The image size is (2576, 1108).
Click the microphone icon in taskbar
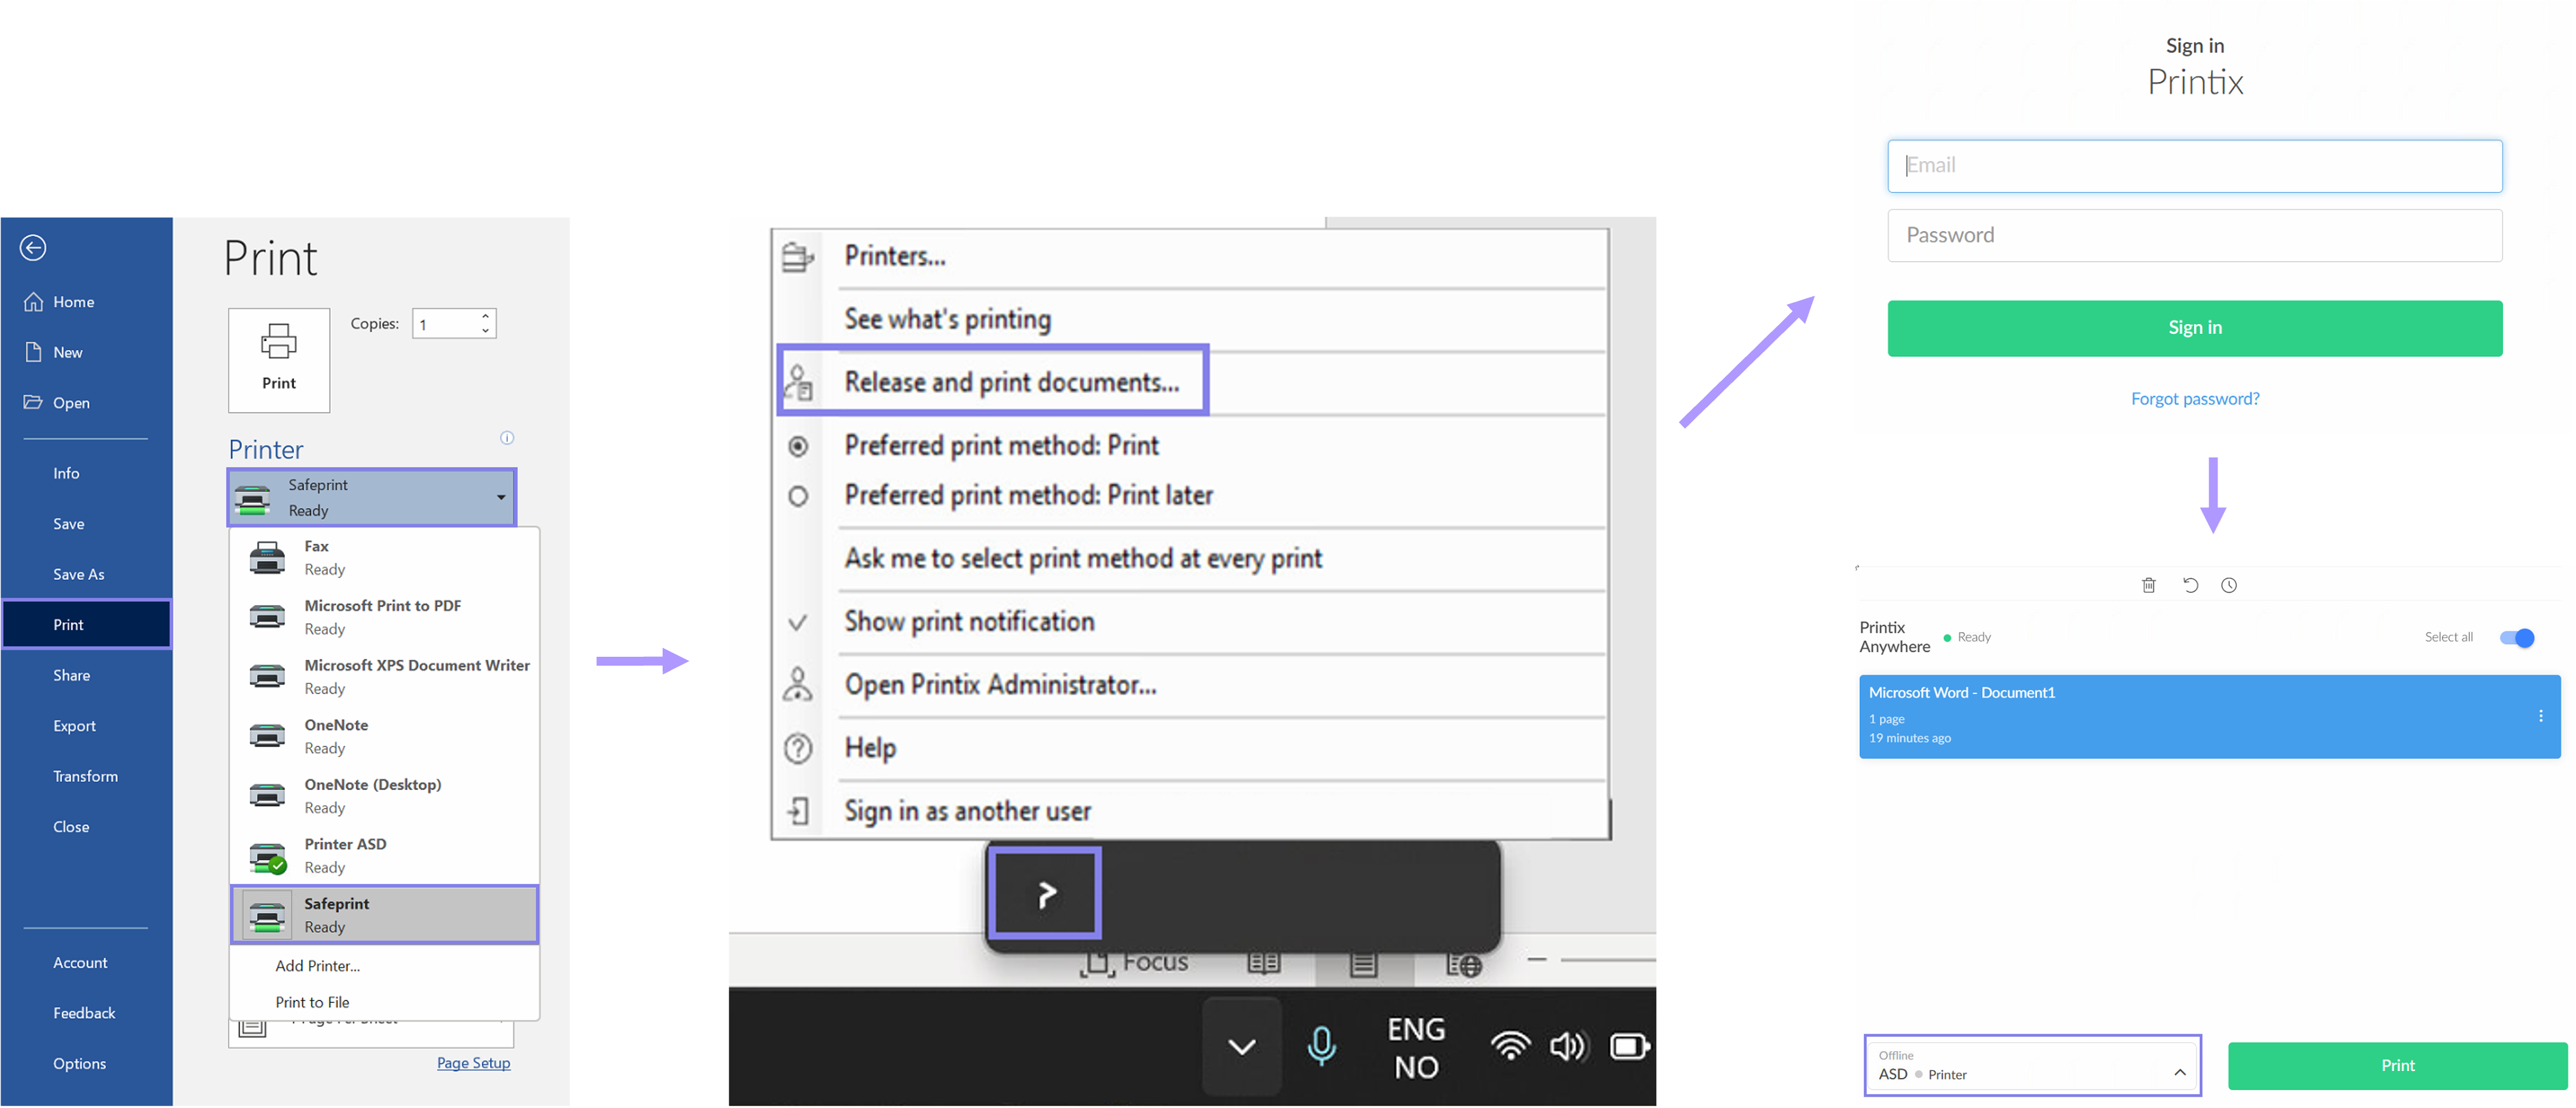point(1321,1047)
